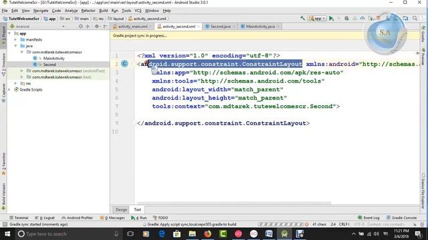Click the Windows Start button
Image resolution: width=428 pixels, height=240 pixels.
(7, 234)
